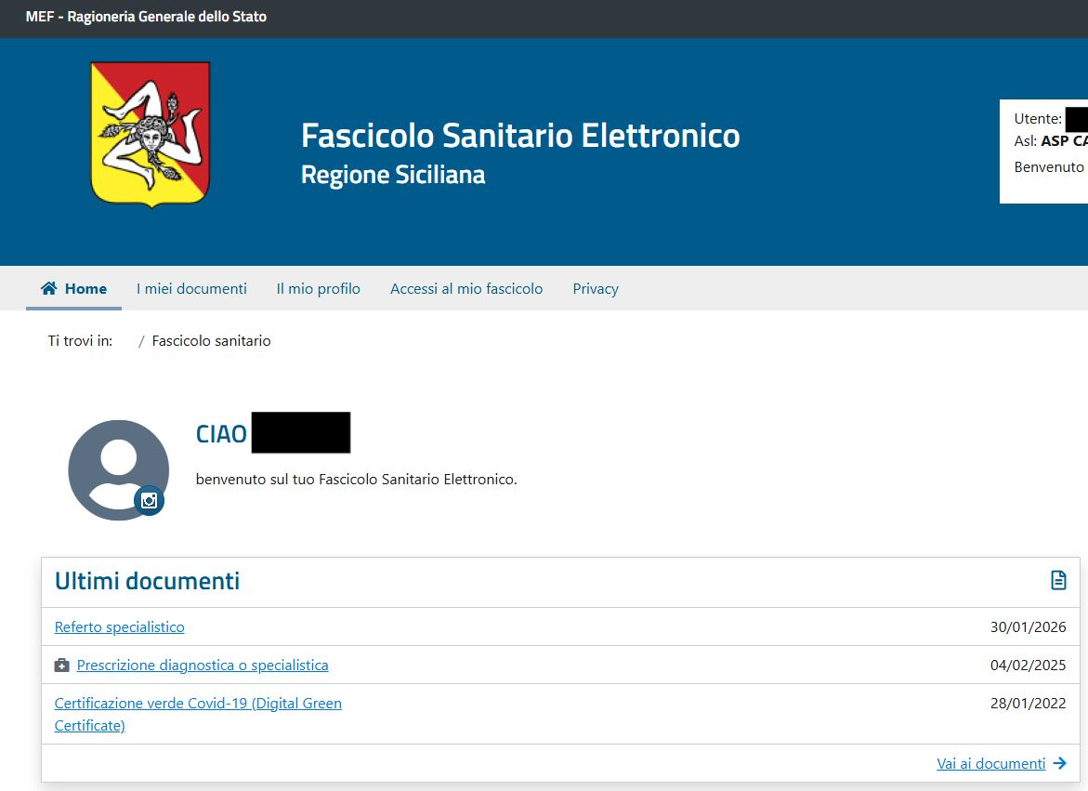This screenshot has height=791, width=1088.
Task: Navigate to Accessi al mio fascicolo
Action: (x=466, y=288)
